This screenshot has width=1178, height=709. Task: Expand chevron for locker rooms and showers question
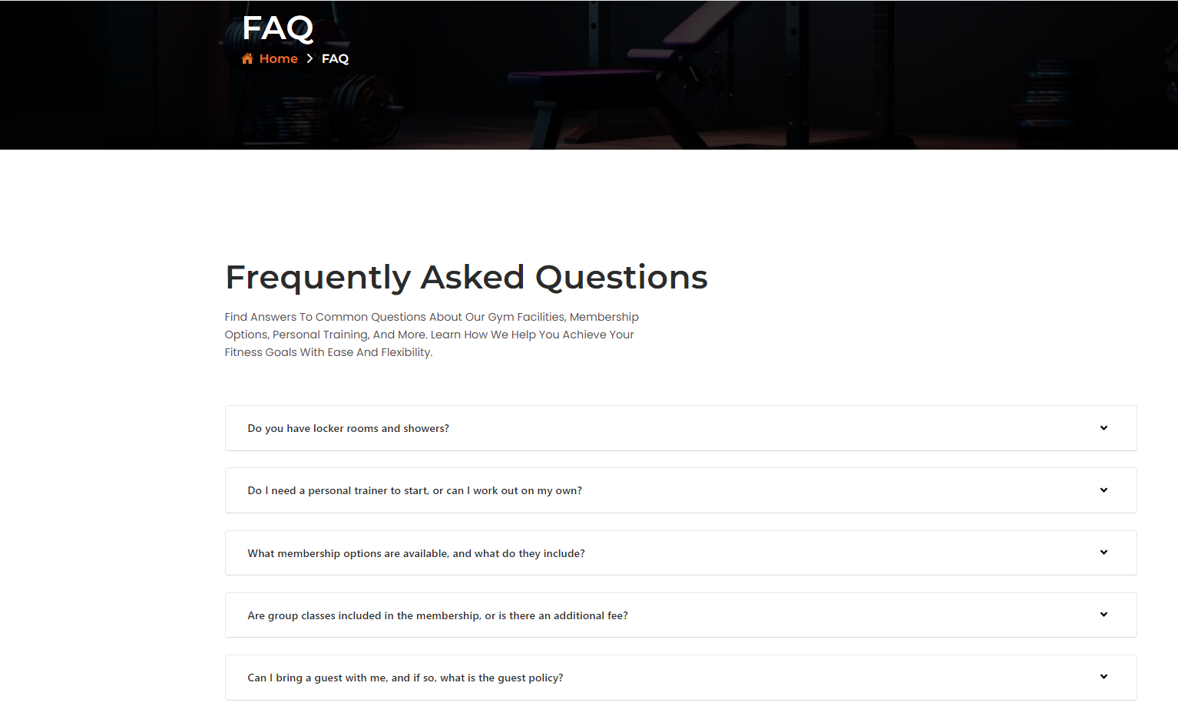click(x=1104, y=428)
